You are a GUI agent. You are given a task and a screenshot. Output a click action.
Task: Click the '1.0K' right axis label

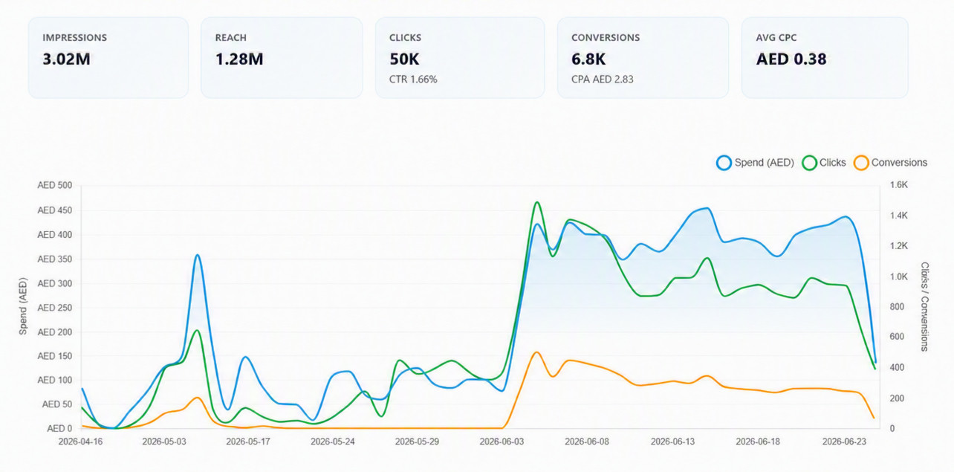[899, 277]
